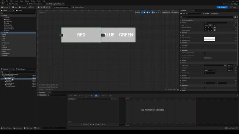The height and width of the screenshot is (134, 239).
Task: Select the Check Box widget in Palette
Action: [8, 22]
